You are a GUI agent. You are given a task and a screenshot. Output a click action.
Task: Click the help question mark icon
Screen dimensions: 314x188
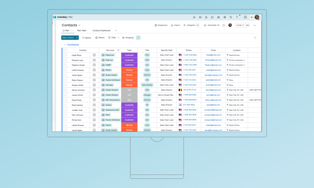pos(237,17)
